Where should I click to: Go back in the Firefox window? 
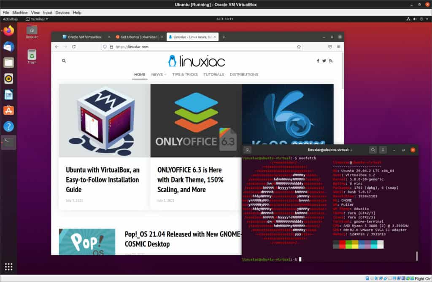point(57,47)
